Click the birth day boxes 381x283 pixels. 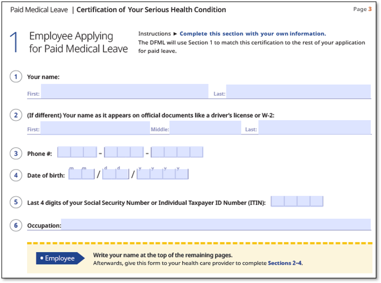pyautogui.click(x=115, y=174)
